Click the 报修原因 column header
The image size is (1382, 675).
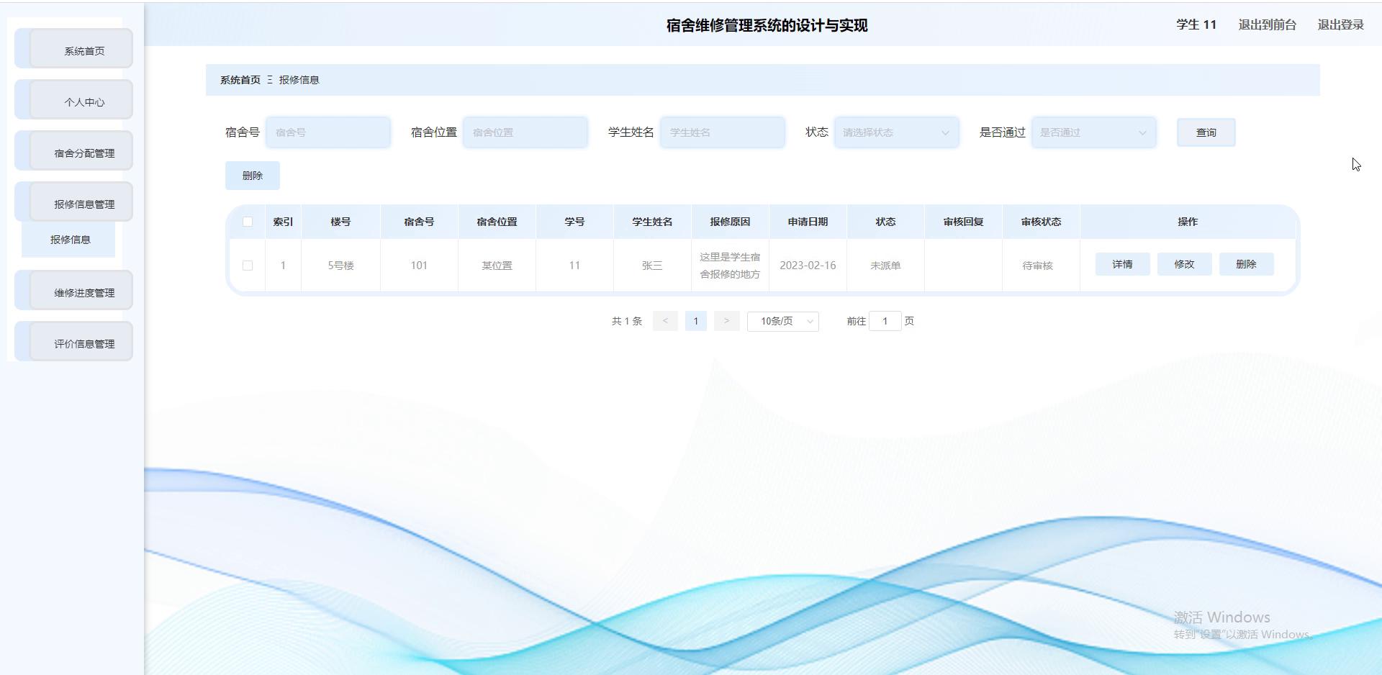[730, 222]
